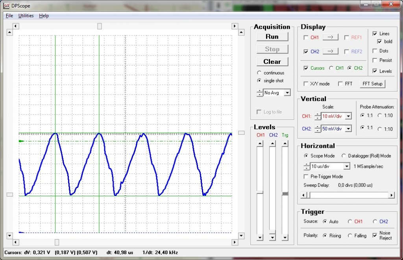
Task: Select Datalogger (Roll) Mode
Action: click(344, 156)
